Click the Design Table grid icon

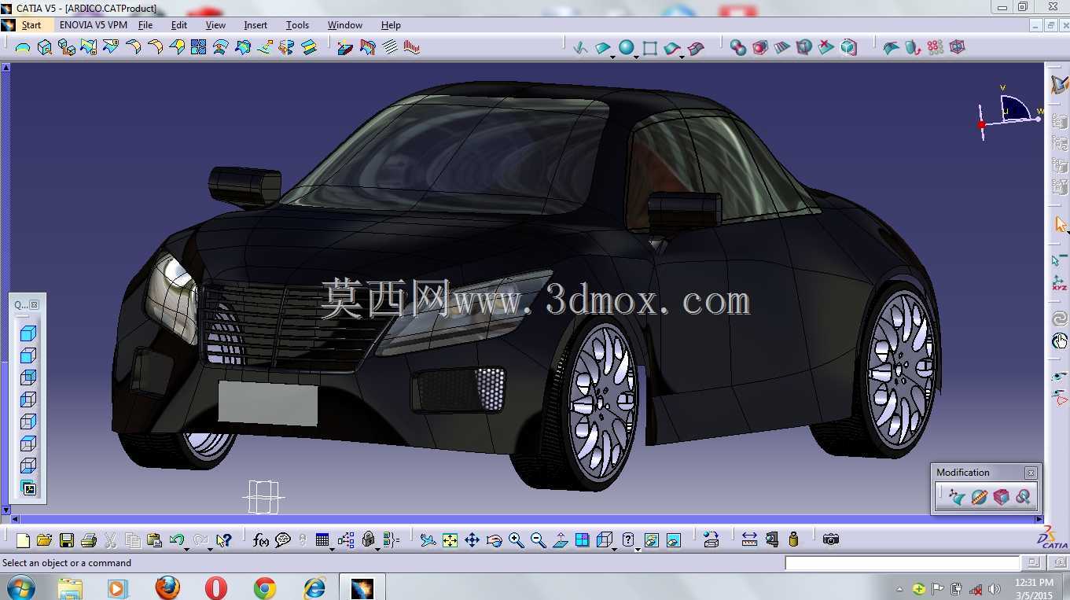tap(322, 540)
